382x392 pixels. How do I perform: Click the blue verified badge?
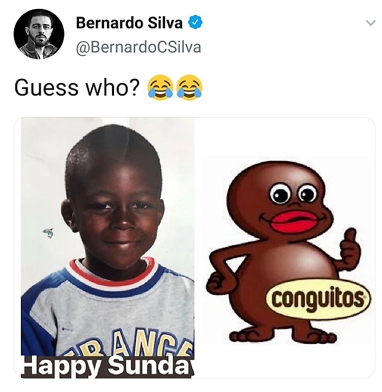point(195,22)
